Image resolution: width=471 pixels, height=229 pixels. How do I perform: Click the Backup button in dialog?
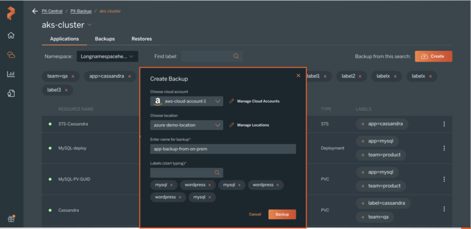(282, 214)
